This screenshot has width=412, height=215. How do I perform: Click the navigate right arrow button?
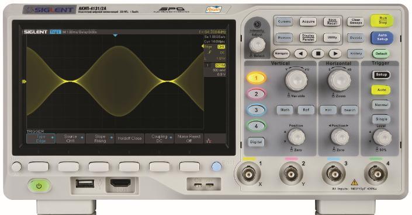tap(335, 54)
